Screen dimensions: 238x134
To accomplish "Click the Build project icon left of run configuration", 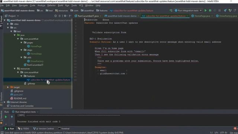I will 171,10.
